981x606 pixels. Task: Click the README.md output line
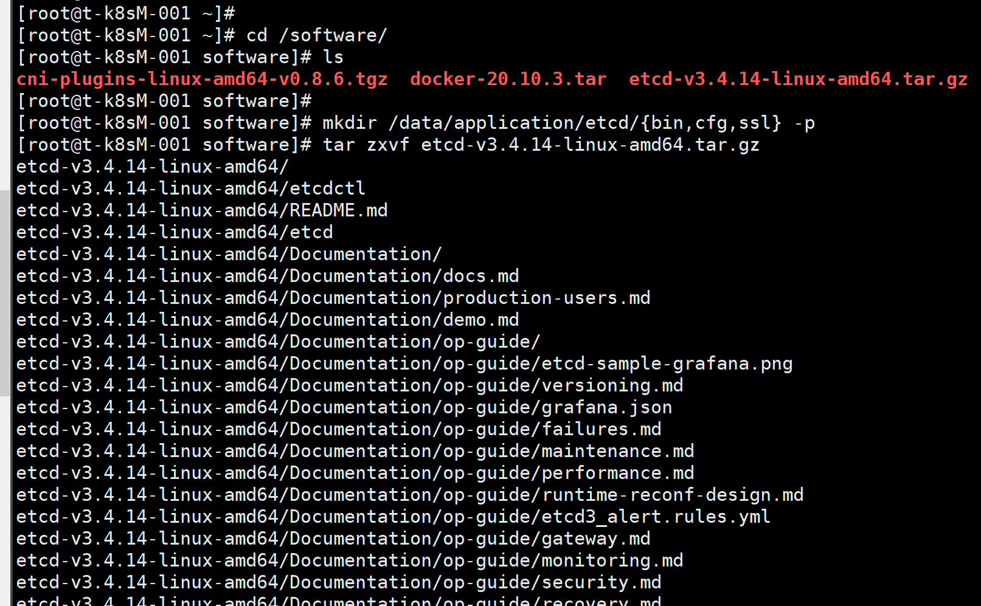click(x=202, y=210)
